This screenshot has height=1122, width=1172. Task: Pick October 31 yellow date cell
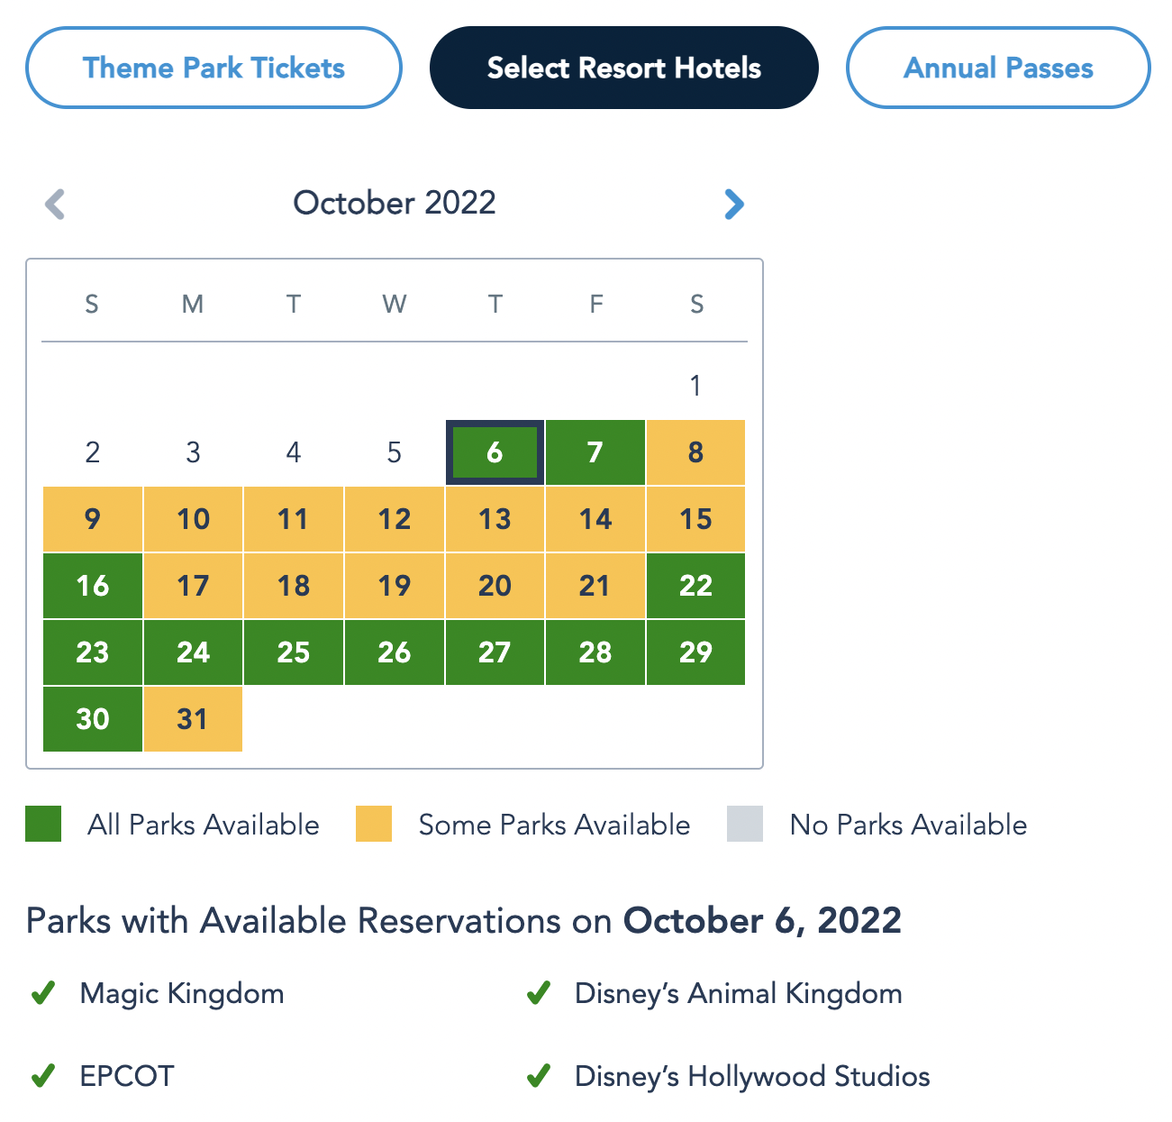[x=193, y=719]
